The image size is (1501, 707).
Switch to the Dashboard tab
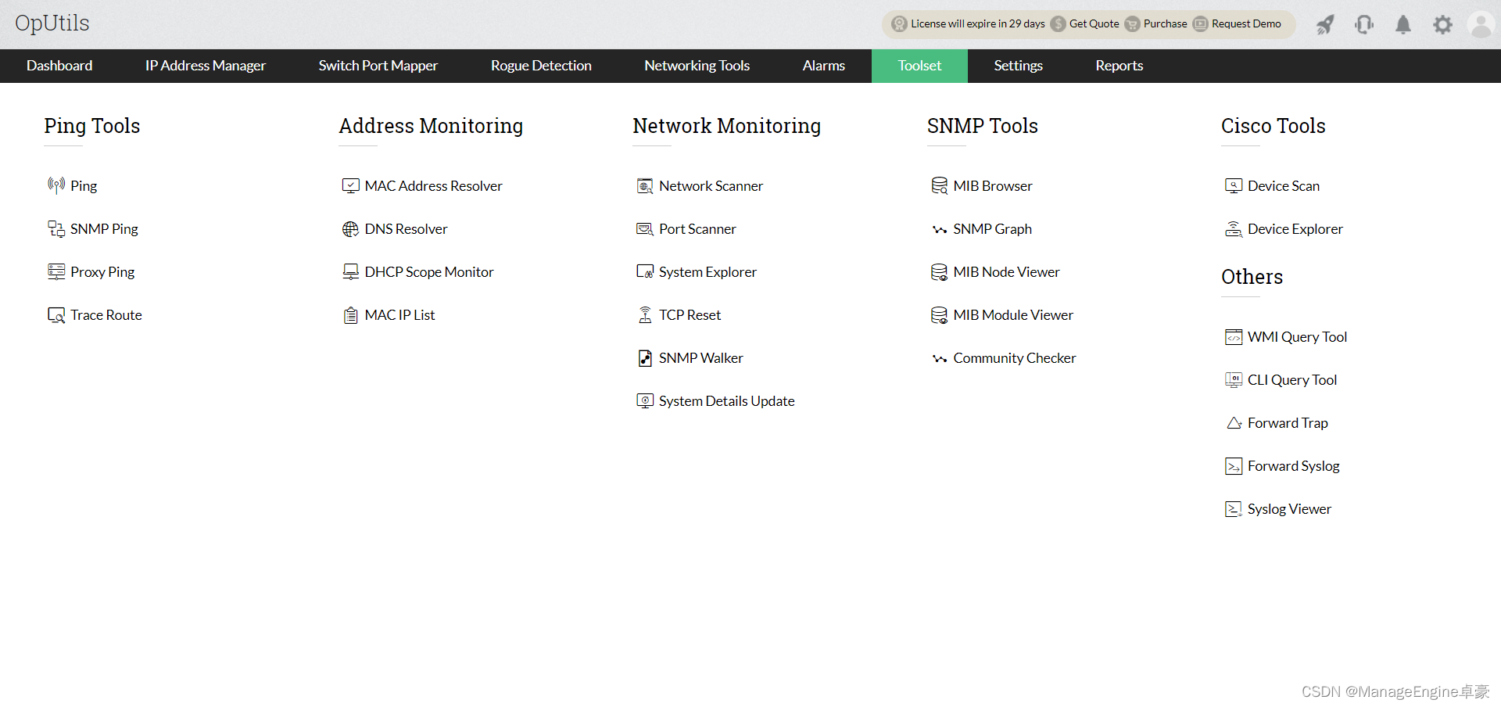[x=59, y=66]
